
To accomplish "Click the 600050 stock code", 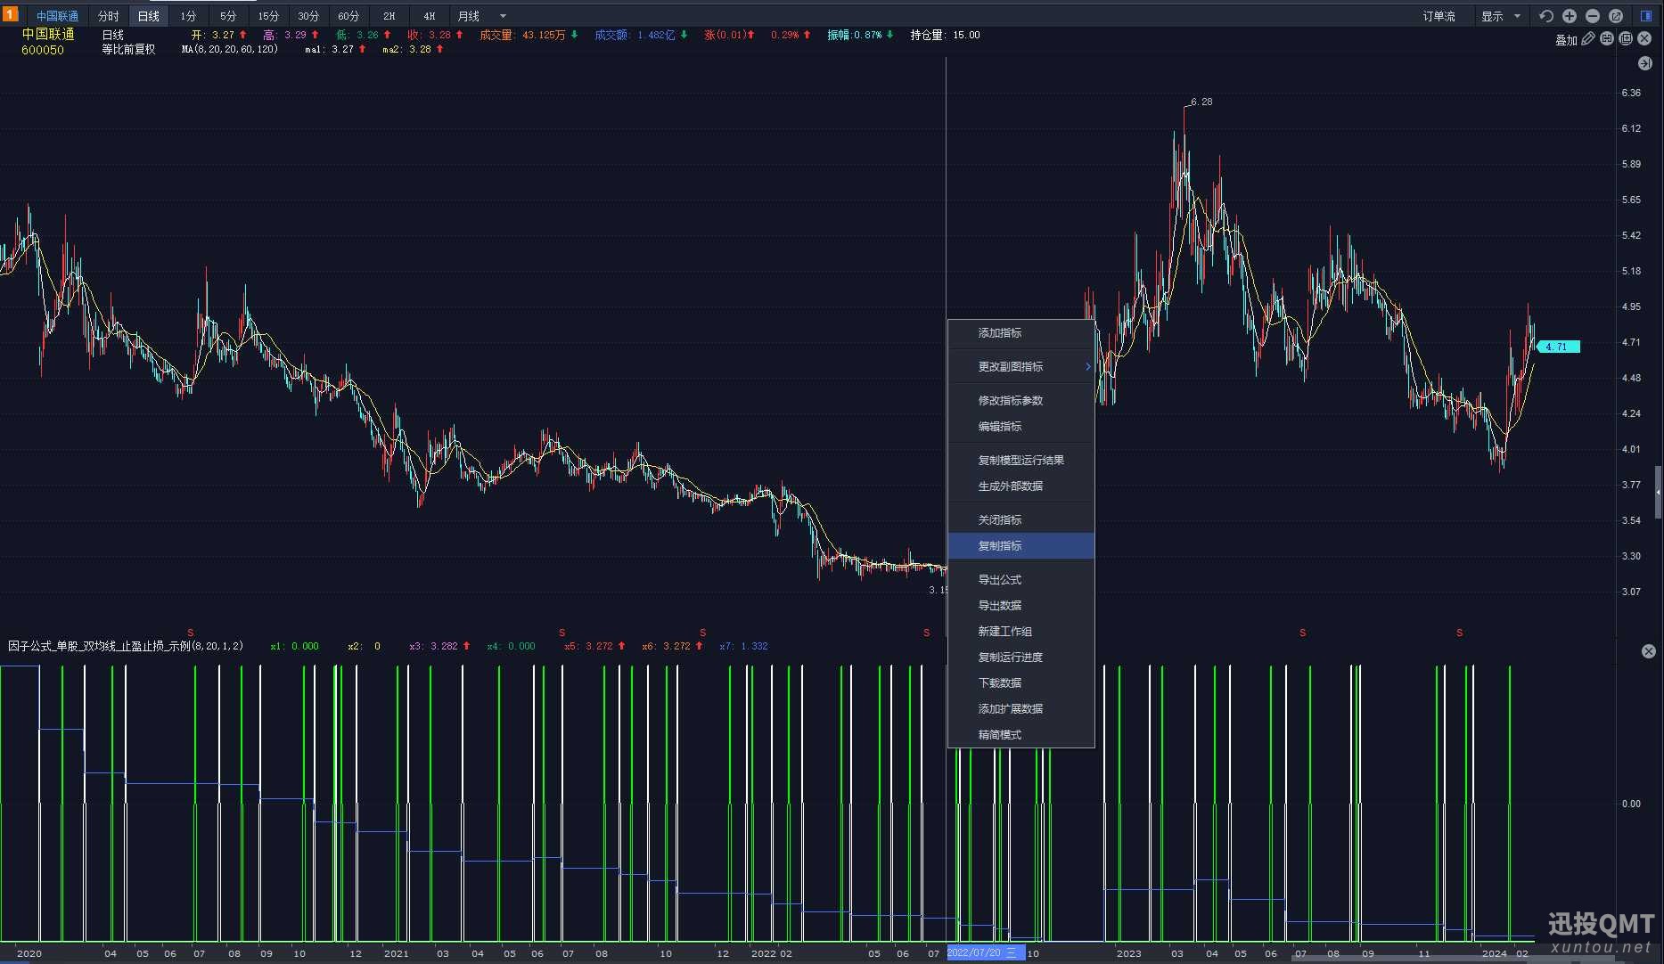I will pyautogui.click(x=43, y=51).
